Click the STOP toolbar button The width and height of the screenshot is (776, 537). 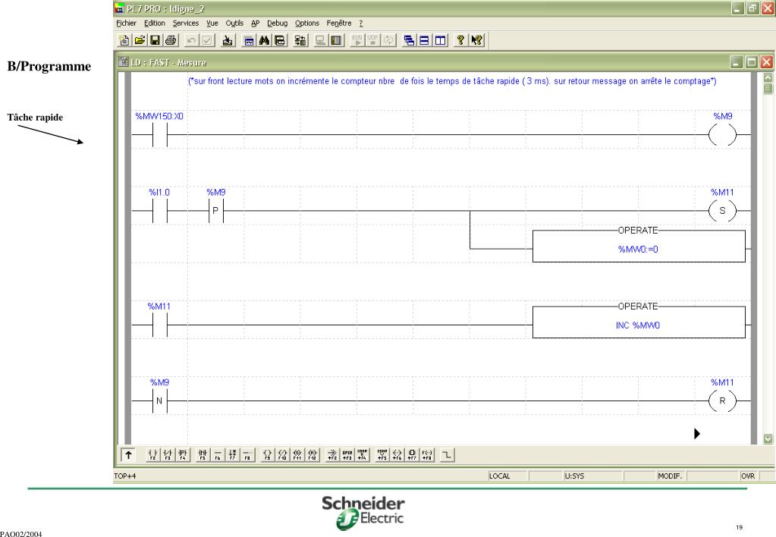[372, 41]
